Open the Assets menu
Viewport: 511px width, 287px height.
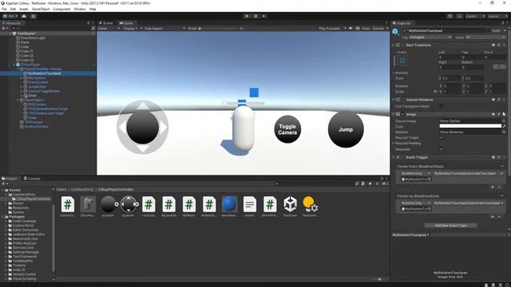coord(24,9)
